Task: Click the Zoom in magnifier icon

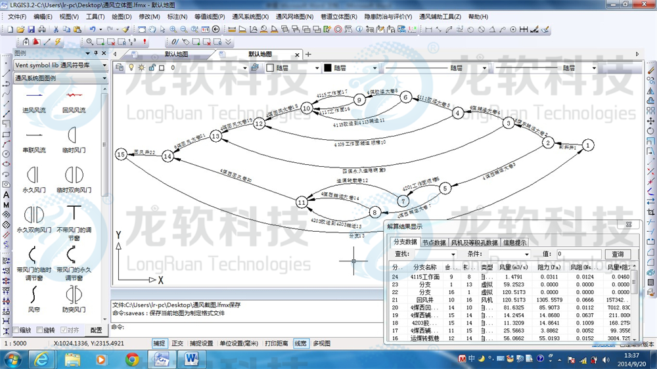Action: tap(173, 30)
